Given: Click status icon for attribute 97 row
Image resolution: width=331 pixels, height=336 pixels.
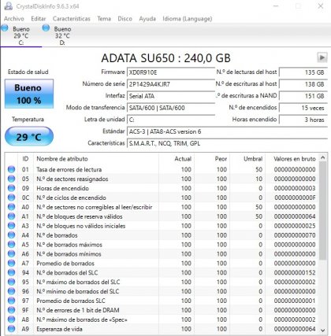Looking at the screenshot, I should (11, 301).
